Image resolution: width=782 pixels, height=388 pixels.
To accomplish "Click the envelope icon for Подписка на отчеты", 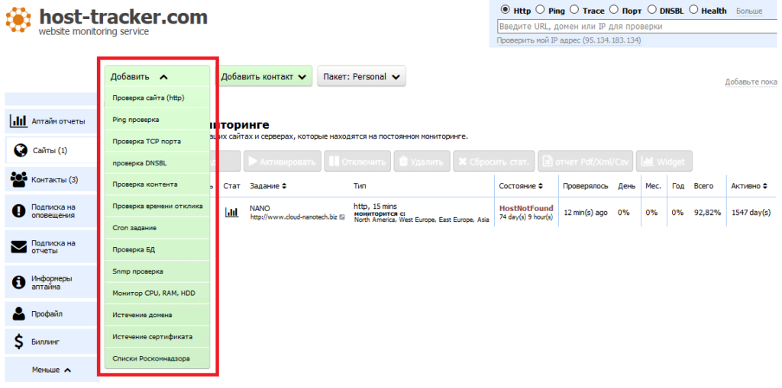I will point(18,247).
